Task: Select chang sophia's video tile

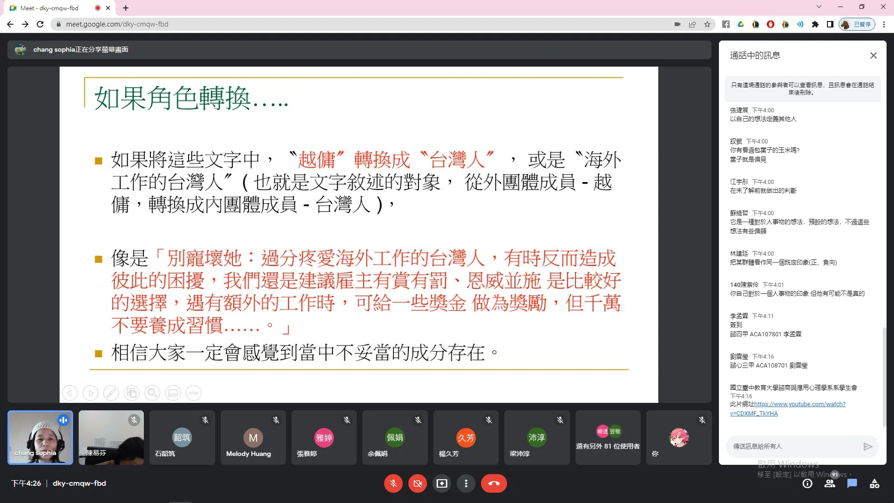Action: pos(40,437)
